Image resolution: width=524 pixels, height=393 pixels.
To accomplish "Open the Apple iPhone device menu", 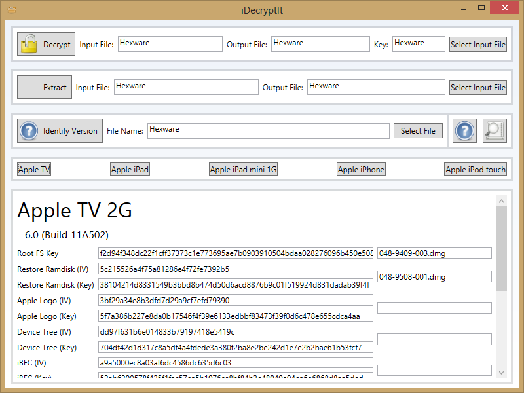I will 361,170.
